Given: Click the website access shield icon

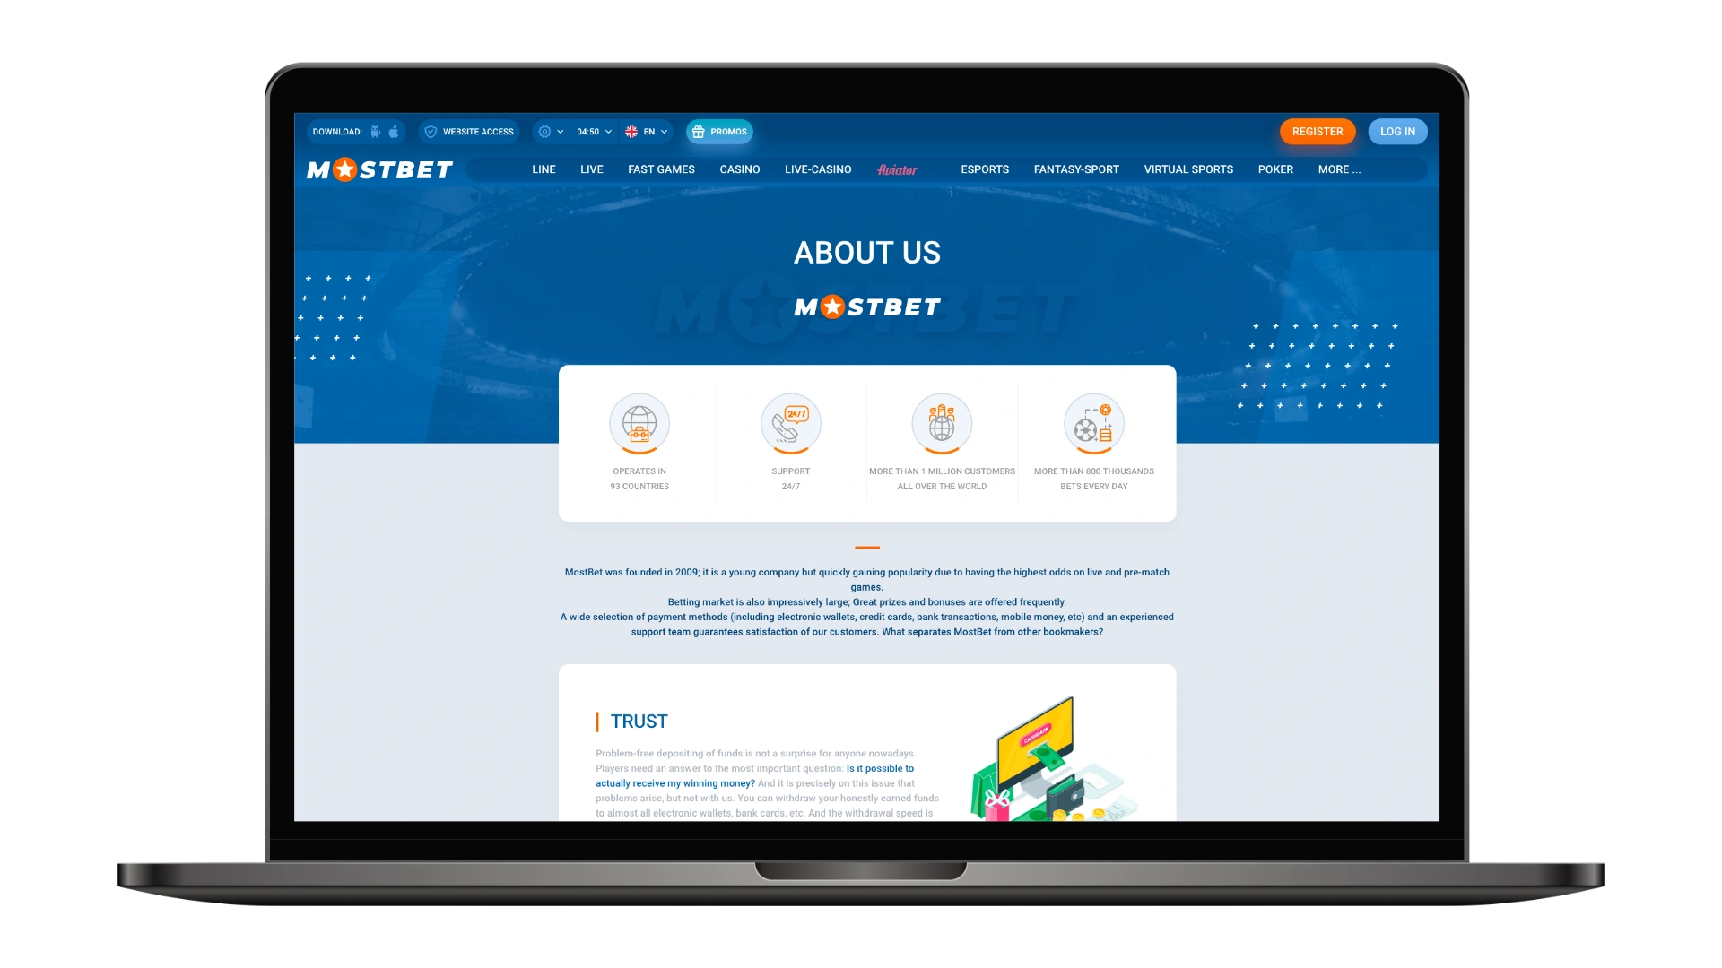Looking at the screenshot, I should point(430,131).
